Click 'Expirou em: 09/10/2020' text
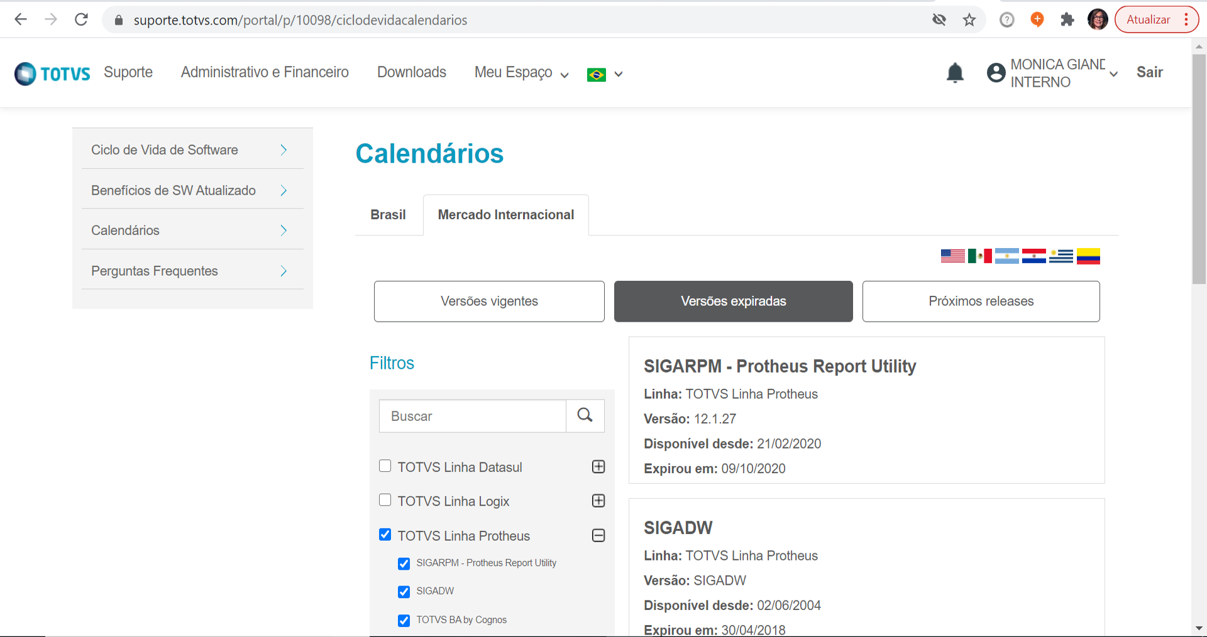The width and height of the screenshot is (1207, 637). tap(715, 469)
